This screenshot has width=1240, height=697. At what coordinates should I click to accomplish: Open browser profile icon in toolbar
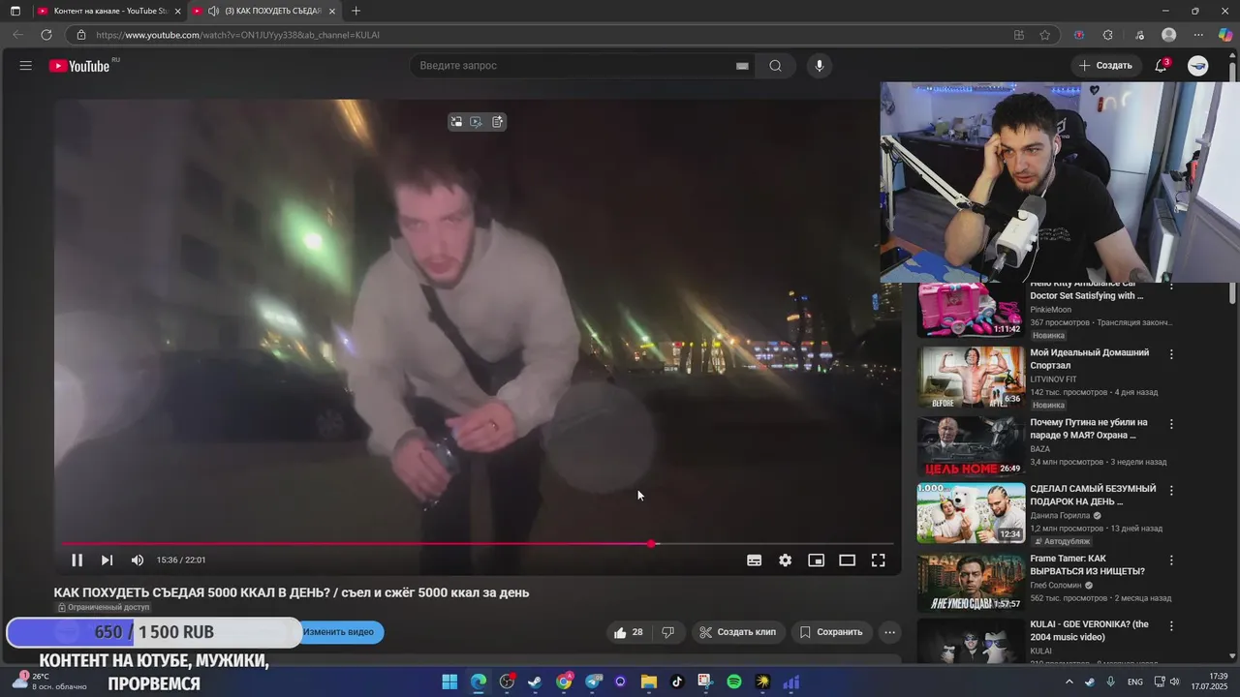coord(1168,35)
